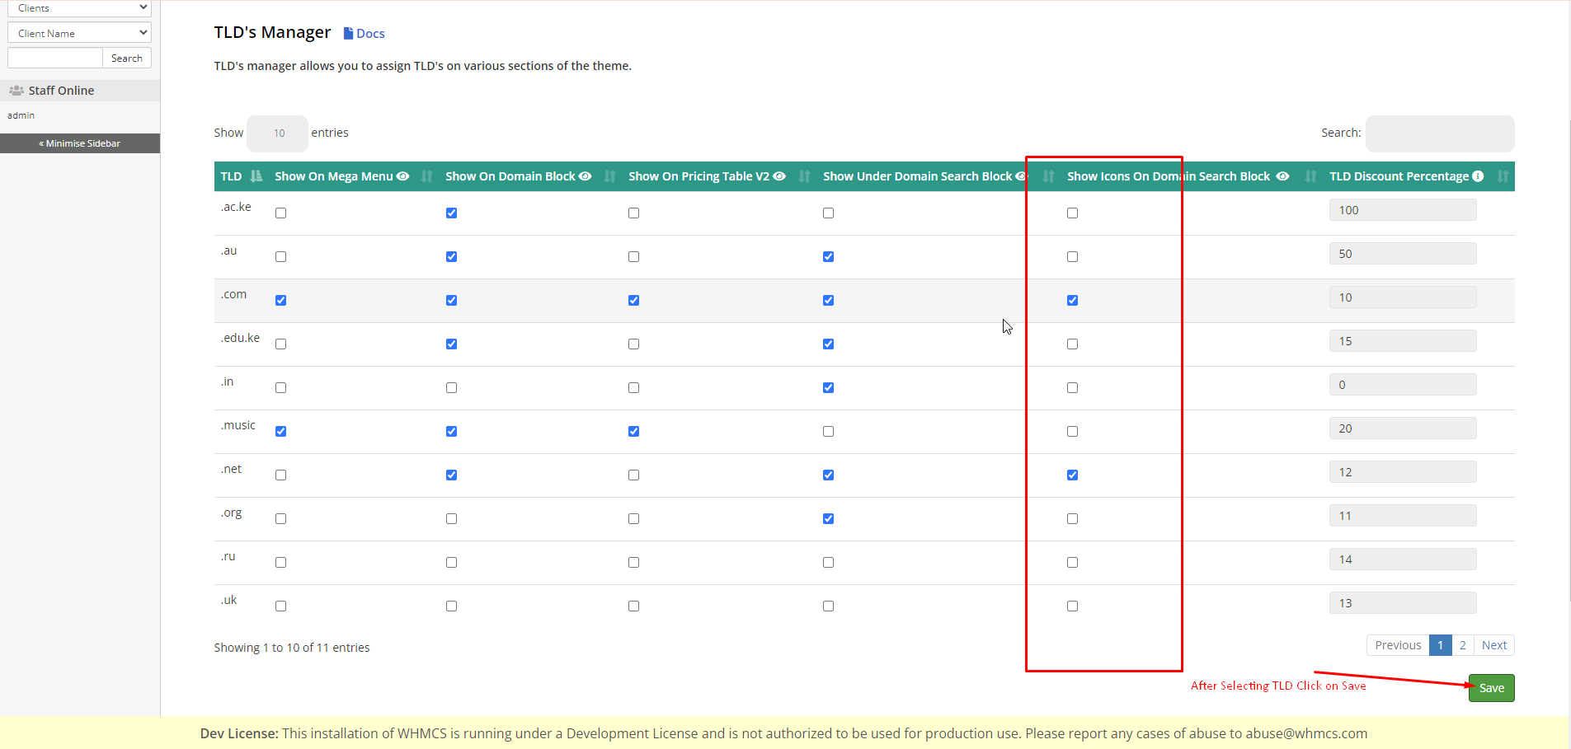
Task: Click the .au discount percentage field
Action: [1402, 254]
